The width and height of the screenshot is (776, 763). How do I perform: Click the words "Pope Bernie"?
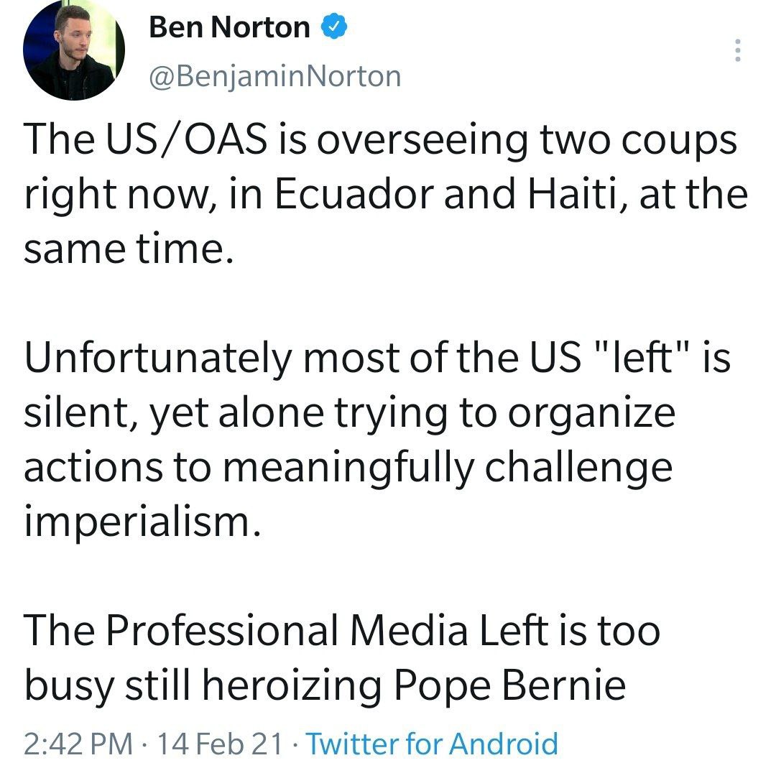click(509, 685)
